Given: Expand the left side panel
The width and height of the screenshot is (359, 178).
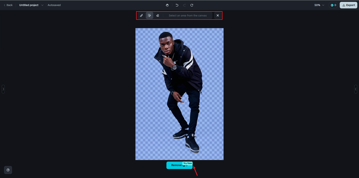Looking at the screenshot, I should (x=3, y=89).
